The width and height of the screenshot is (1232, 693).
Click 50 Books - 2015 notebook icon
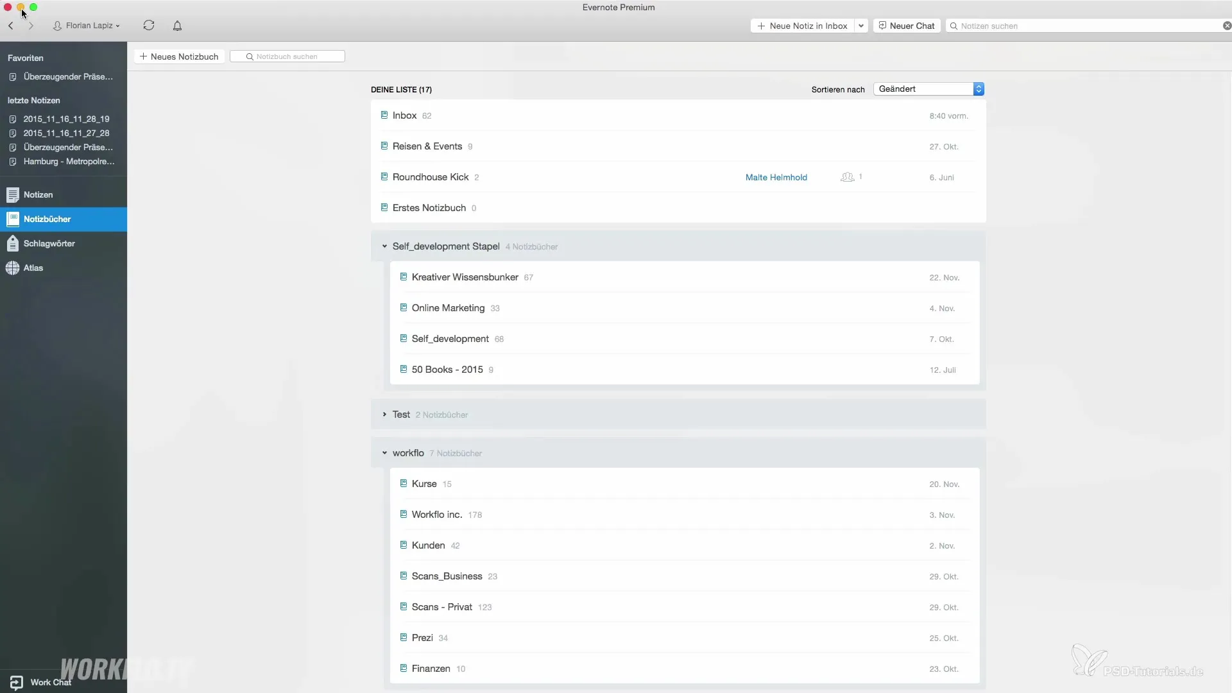404,369
